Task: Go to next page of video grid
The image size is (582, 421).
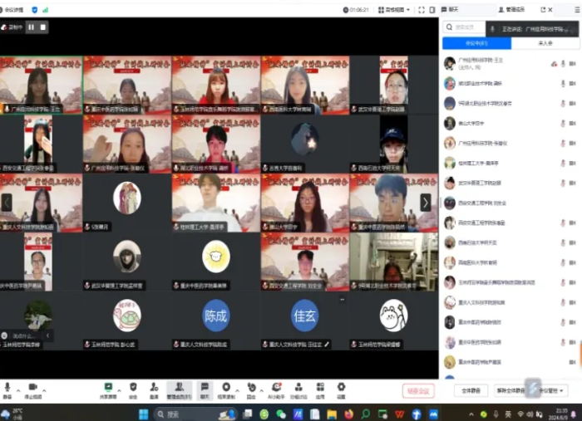Action: [426, 202]
